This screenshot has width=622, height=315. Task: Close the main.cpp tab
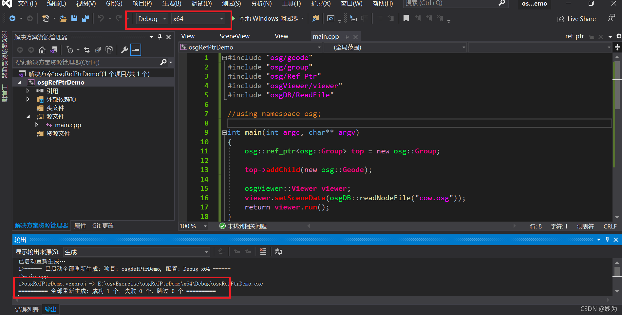point(355,37)
